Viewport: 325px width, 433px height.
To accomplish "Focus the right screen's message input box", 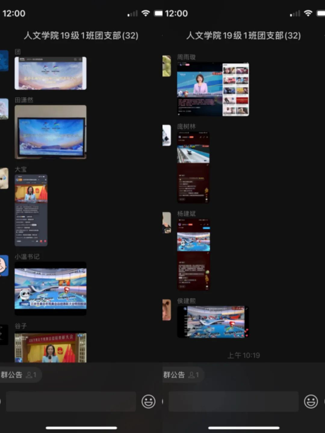I will (x=234, y=401).
